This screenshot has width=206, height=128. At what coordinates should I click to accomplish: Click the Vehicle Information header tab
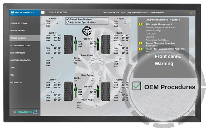(25, 13)
